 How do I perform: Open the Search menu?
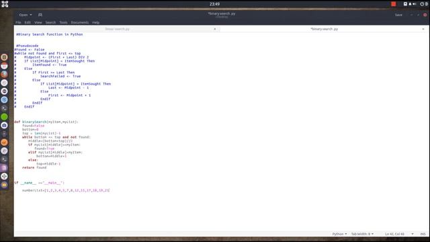point(50,22)
